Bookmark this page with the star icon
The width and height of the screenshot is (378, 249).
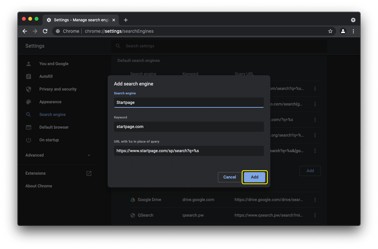[330, 31]
